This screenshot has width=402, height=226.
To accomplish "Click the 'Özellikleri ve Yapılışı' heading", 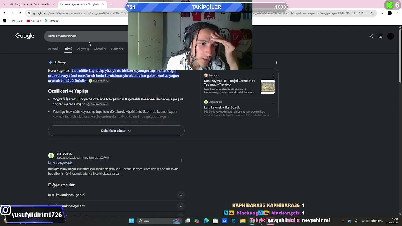I will 68,91.
